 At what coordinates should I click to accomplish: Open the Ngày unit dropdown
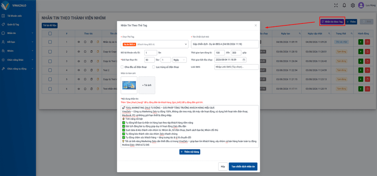(179, 60)
